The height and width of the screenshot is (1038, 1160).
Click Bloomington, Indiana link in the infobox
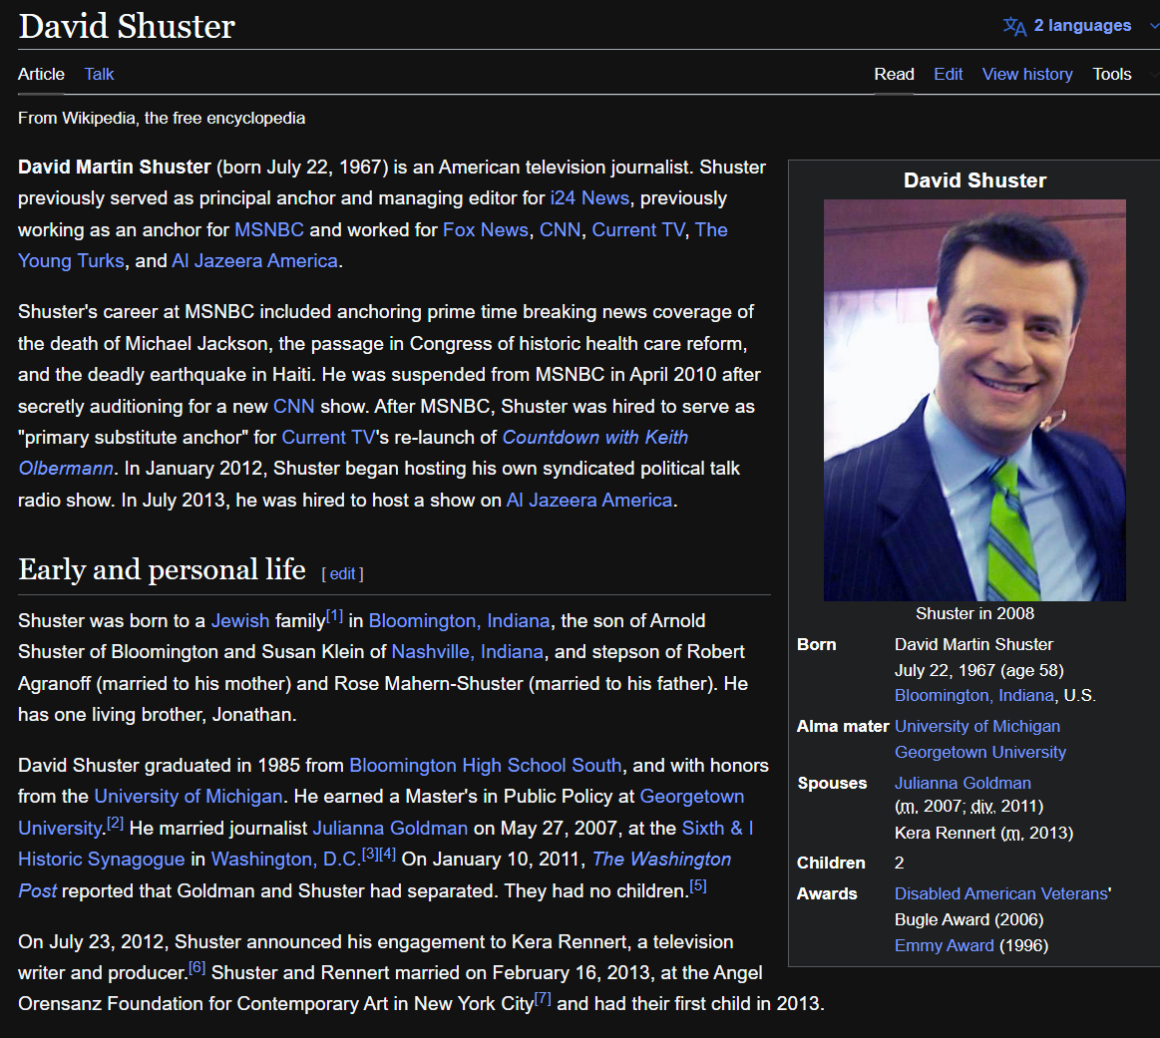(973, 696)
